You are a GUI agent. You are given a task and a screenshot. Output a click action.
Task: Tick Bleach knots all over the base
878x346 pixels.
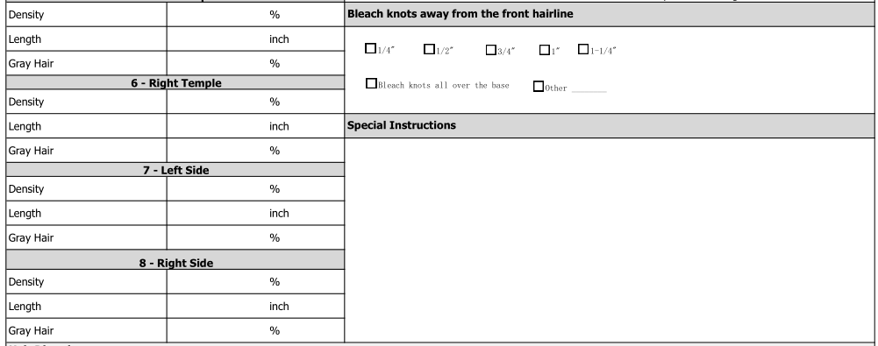(371, 83)
